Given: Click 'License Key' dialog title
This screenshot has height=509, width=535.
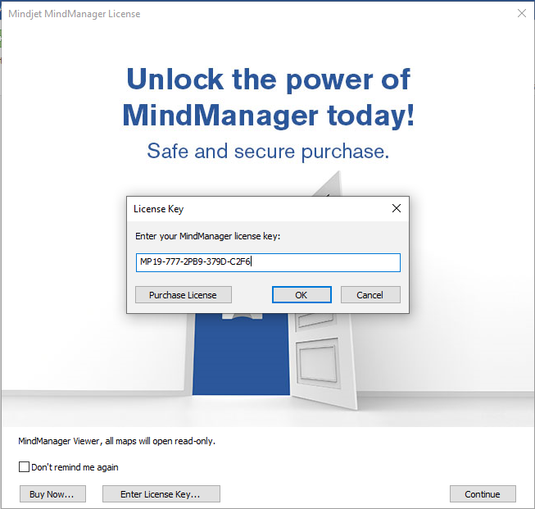Looking at the screenshot, I should click(159, 209).
